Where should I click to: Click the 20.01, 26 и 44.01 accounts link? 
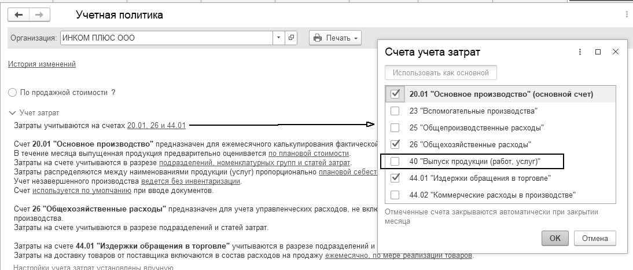point(156,125)
